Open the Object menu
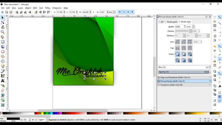The image size is (222, 125). pyautogui.click(x=28, y=8)
